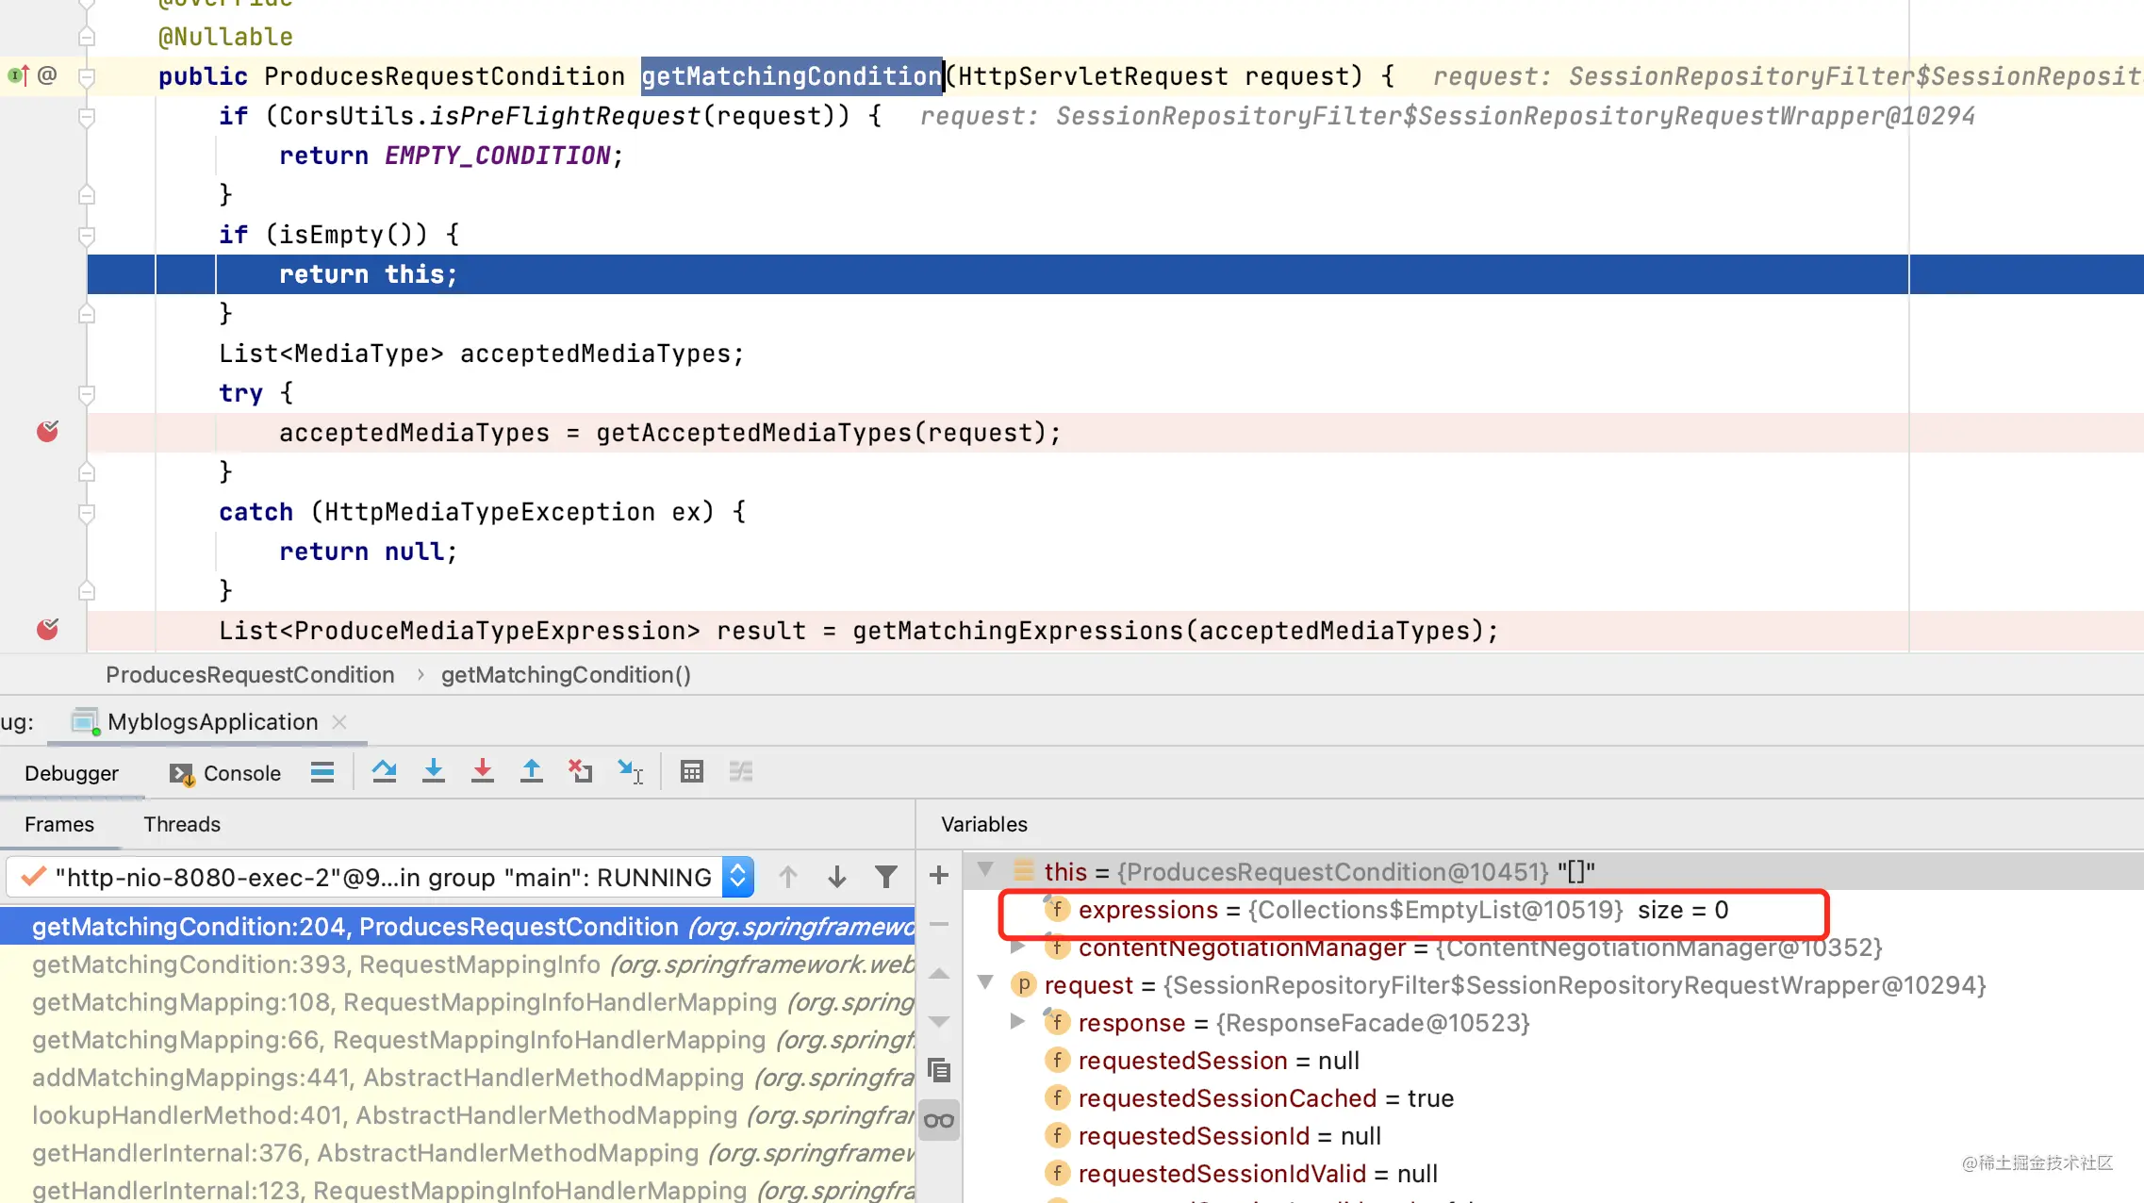The image size is (2144, 1203).
Task: Select frame getHandlerInternal:376
Action: [457, 1153]
